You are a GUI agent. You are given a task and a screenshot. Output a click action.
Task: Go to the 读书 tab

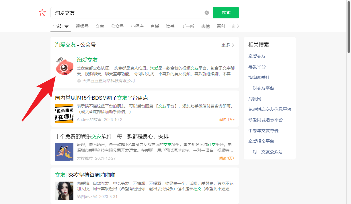(x=170, y=26)
